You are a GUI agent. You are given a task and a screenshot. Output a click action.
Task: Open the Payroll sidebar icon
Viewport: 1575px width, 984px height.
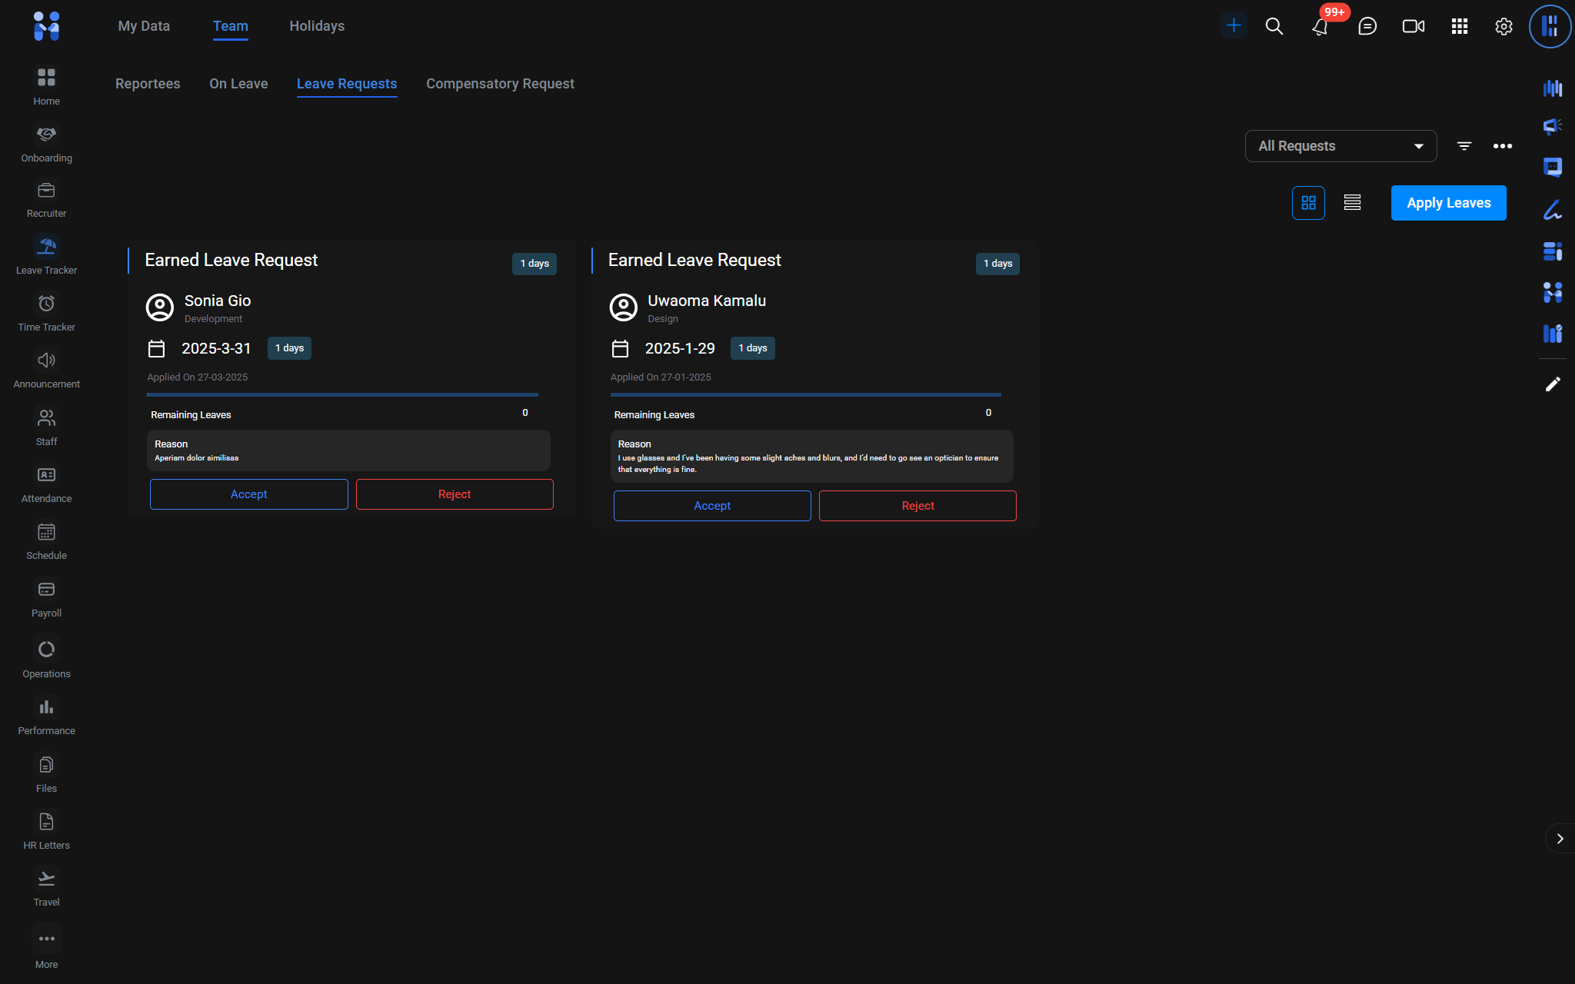(46, 590)
